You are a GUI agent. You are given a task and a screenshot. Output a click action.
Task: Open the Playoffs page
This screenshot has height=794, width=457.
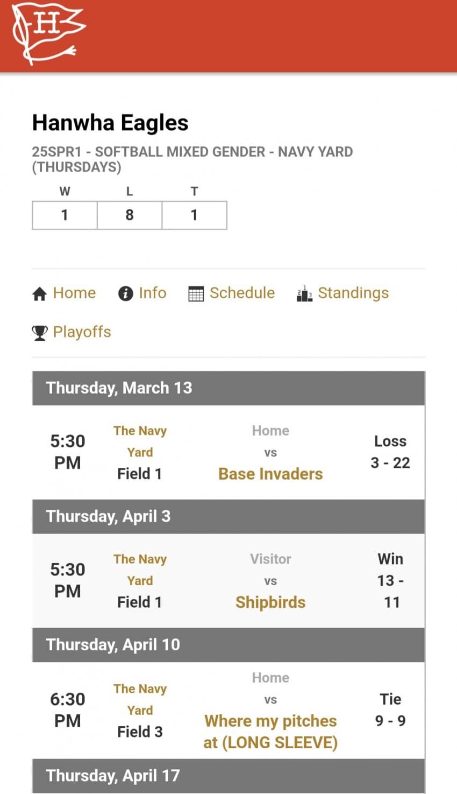coord(82,332)
